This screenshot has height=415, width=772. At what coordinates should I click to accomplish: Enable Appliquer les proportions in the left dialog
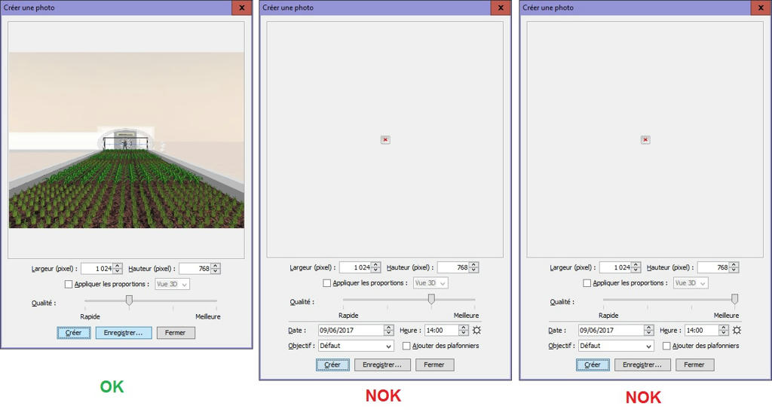(69, 284)
